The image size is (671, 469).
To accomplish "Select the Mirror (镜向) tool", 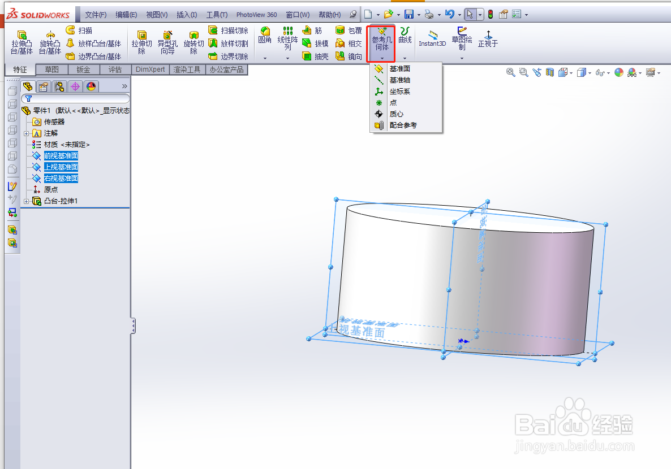I will tap(349, 56).
